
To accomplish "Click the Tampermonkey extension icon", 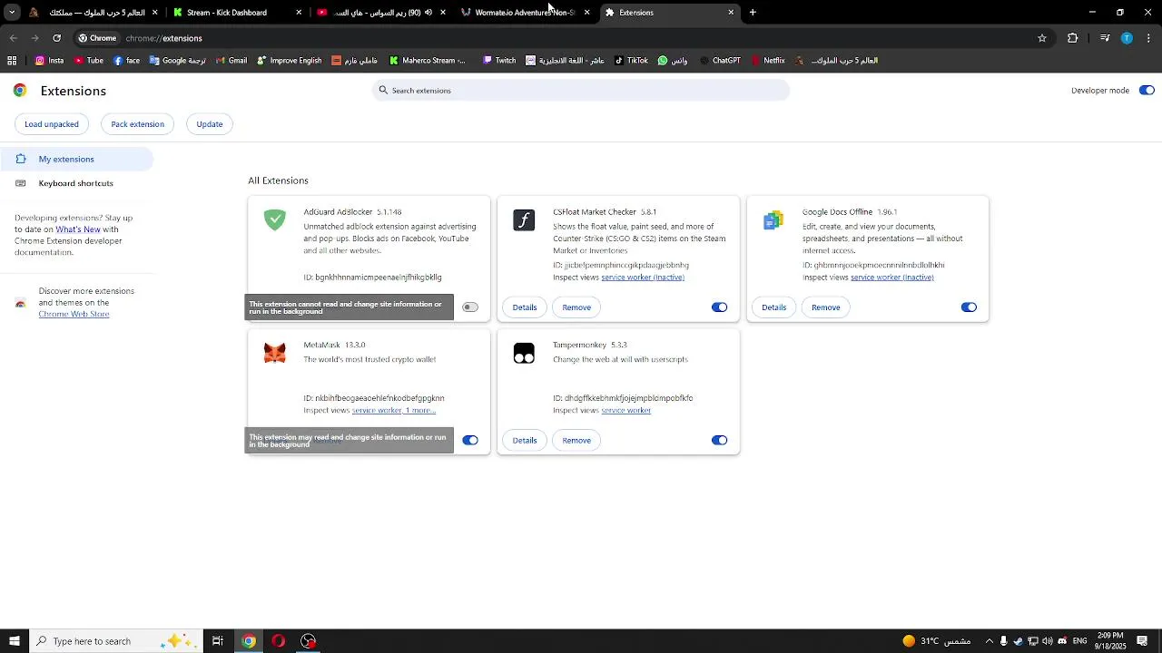I will pyautogui.click(x=524, y=353).
